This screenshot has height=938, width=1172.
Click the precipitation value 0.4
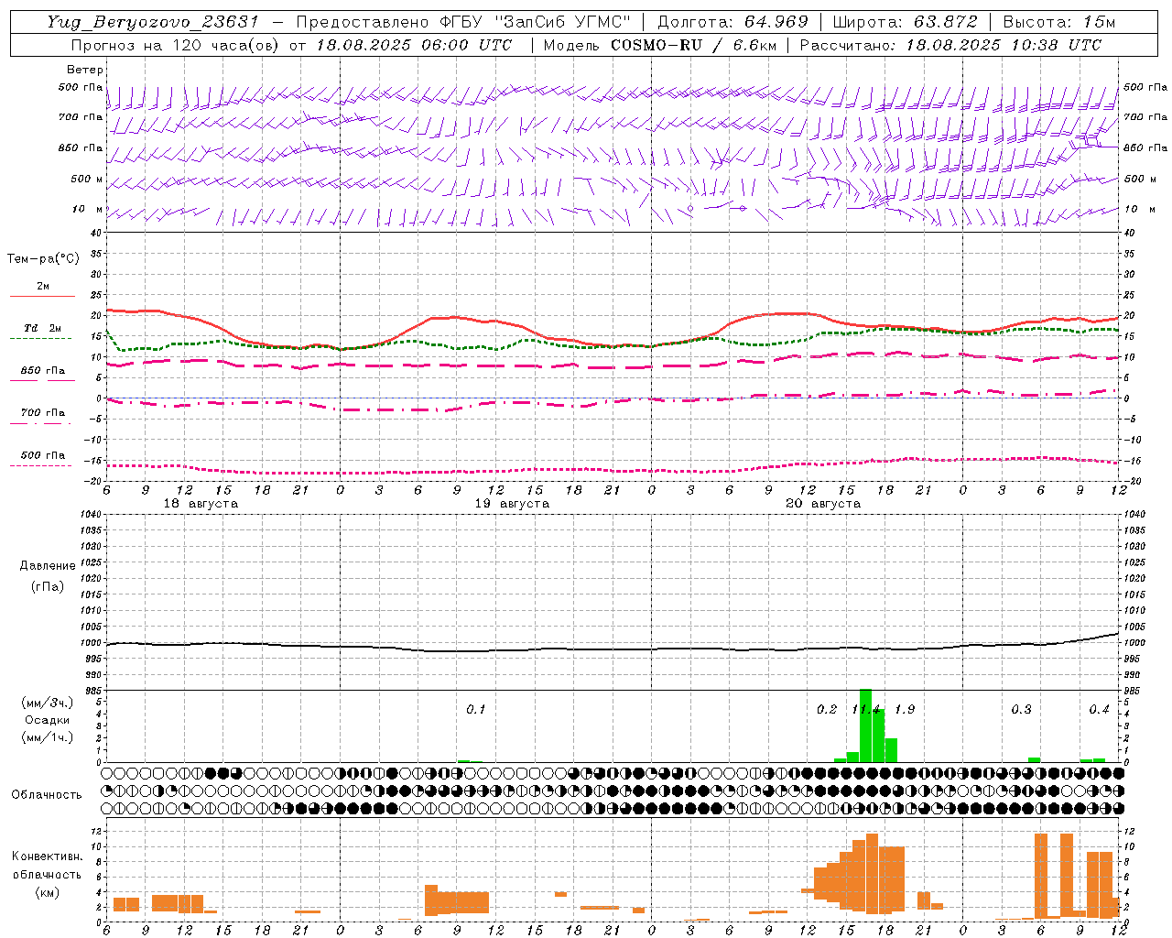pos(1099,710)
